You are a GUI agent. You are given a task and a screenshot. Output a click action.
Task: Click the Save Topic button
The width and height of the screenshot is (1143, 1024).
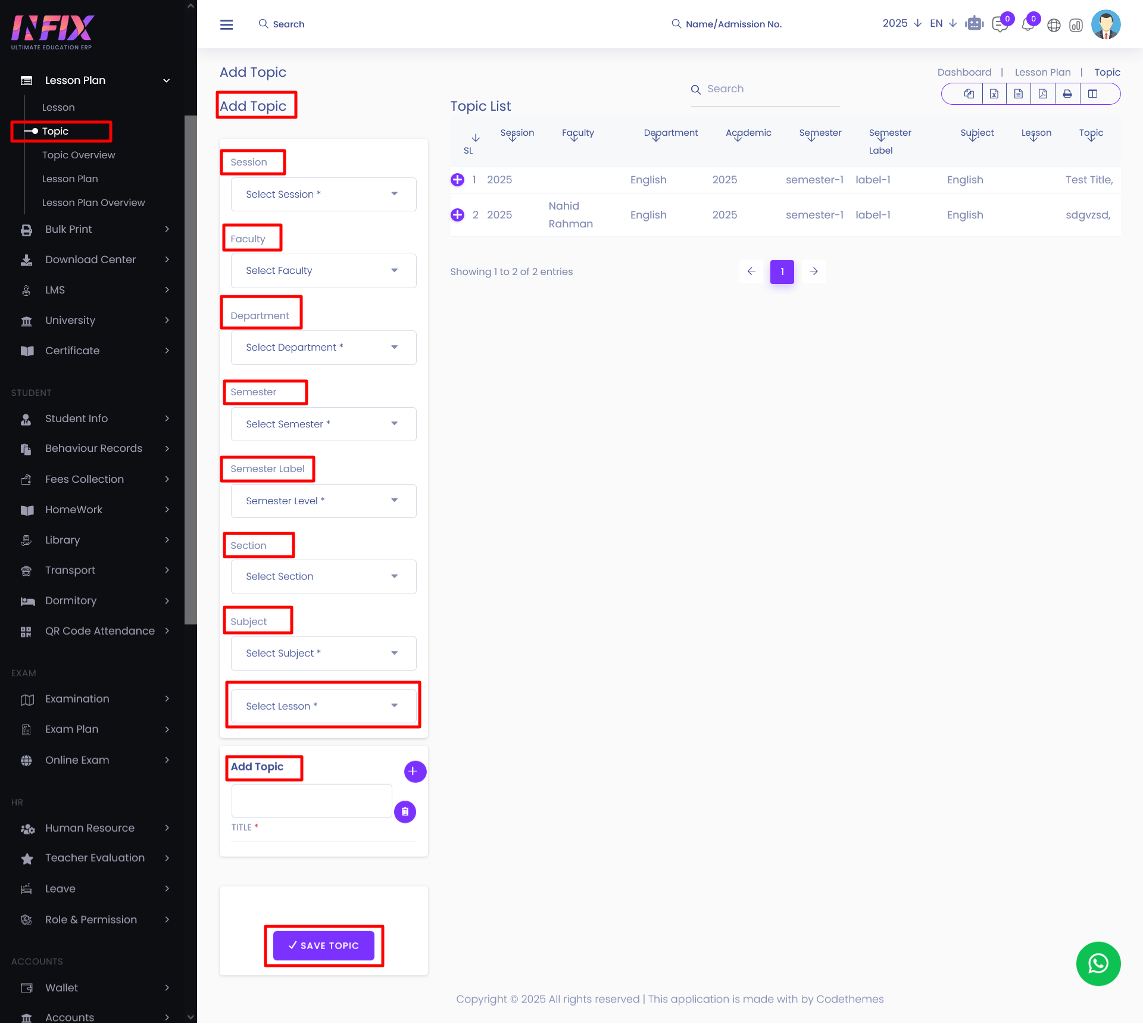click(x=324, y=945)
